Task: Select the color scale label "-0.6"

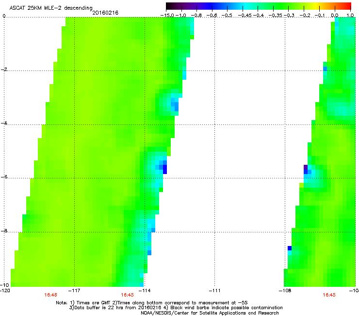Action: (212, 16)
